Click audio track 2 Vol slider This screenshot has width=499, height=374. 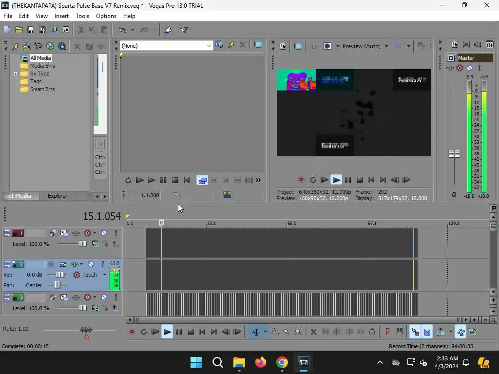tap(60, 275)
